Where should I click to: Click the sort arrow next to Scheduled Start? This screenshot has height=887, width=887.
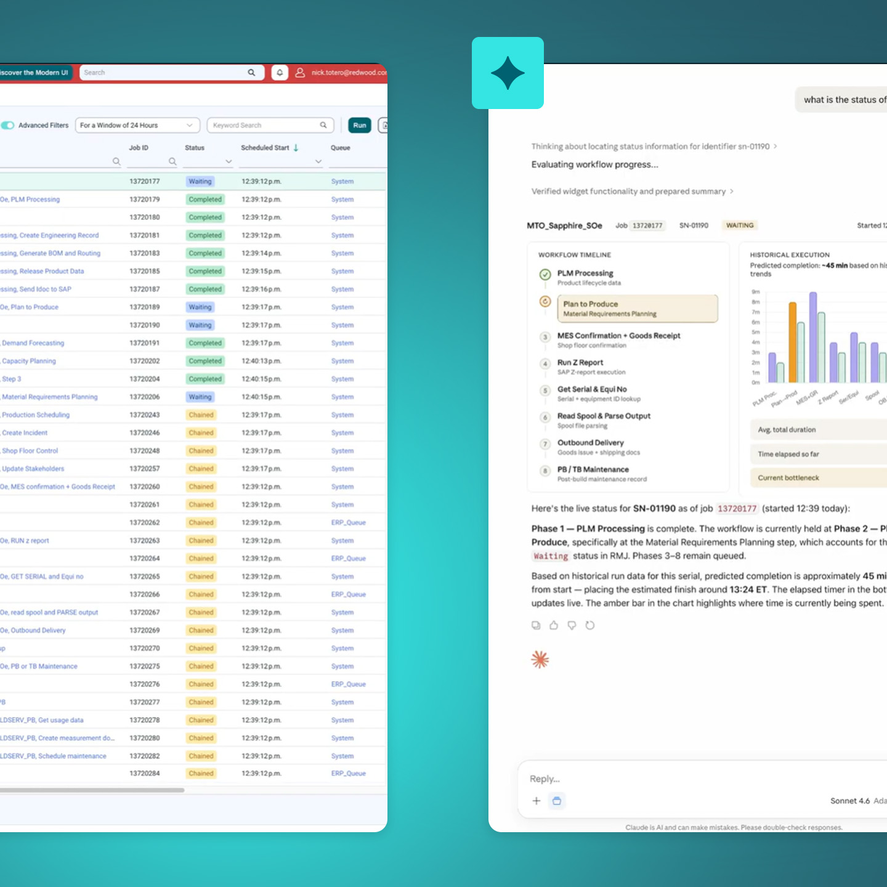296,148
